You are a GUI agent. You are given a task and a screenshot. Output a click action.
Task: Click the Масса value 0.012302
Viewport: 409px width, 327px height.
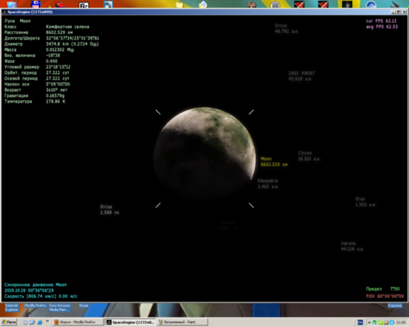pos(59,50)
